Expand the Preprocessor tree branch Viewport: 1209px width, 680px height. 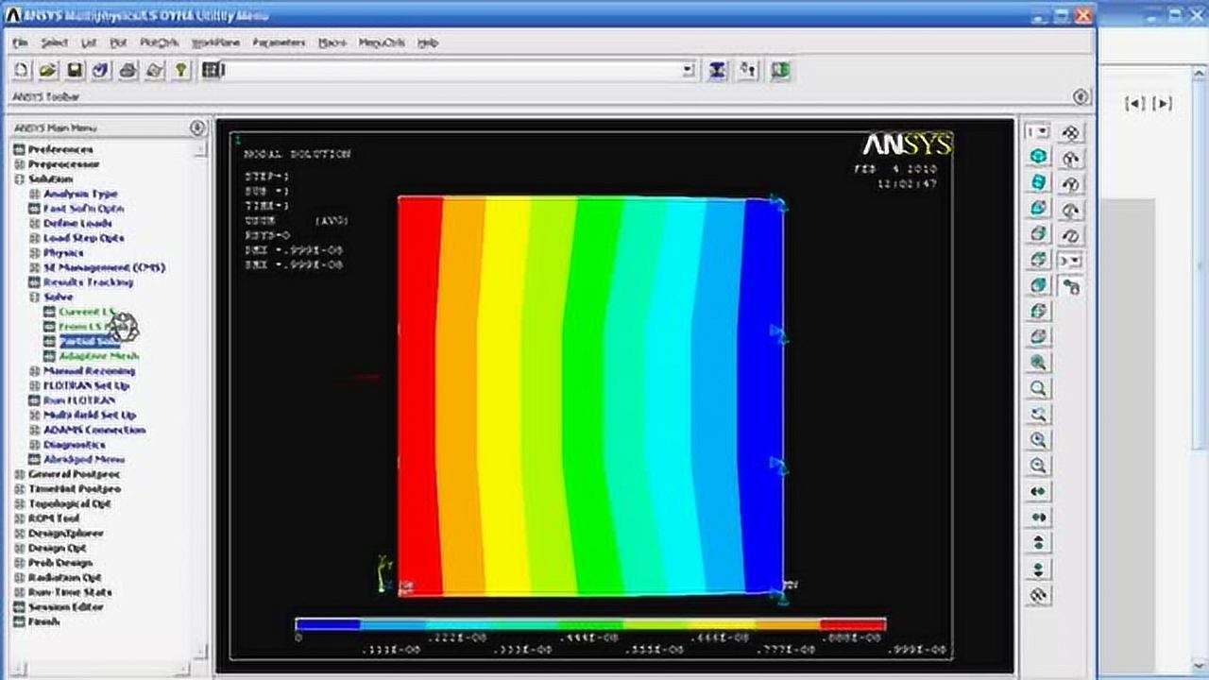point(19,163)
